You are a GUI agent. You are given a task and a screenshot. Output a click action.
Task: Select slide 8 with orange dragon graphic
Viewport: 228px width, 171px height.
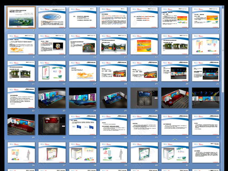pyautogui.click(x=21, y=44)
